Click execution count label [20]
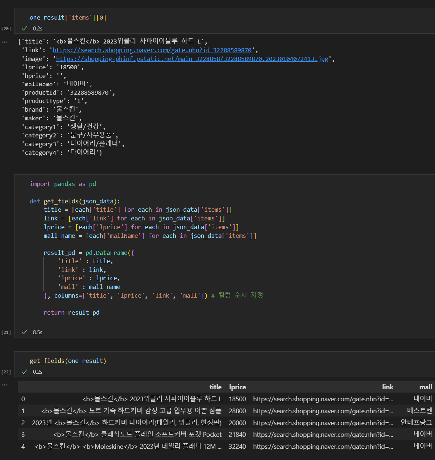 coord(6,29)
